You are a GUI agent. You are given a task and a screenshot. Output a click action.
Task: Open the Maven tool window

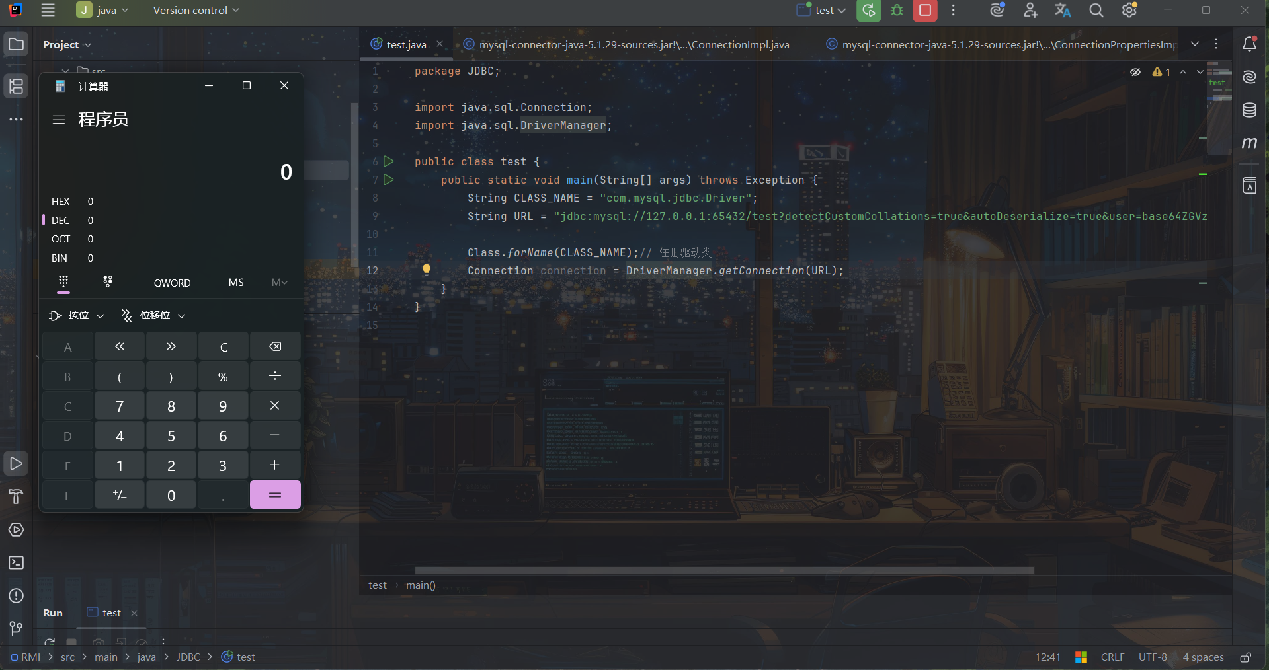pyautogui.click(x=1249, y=143)
